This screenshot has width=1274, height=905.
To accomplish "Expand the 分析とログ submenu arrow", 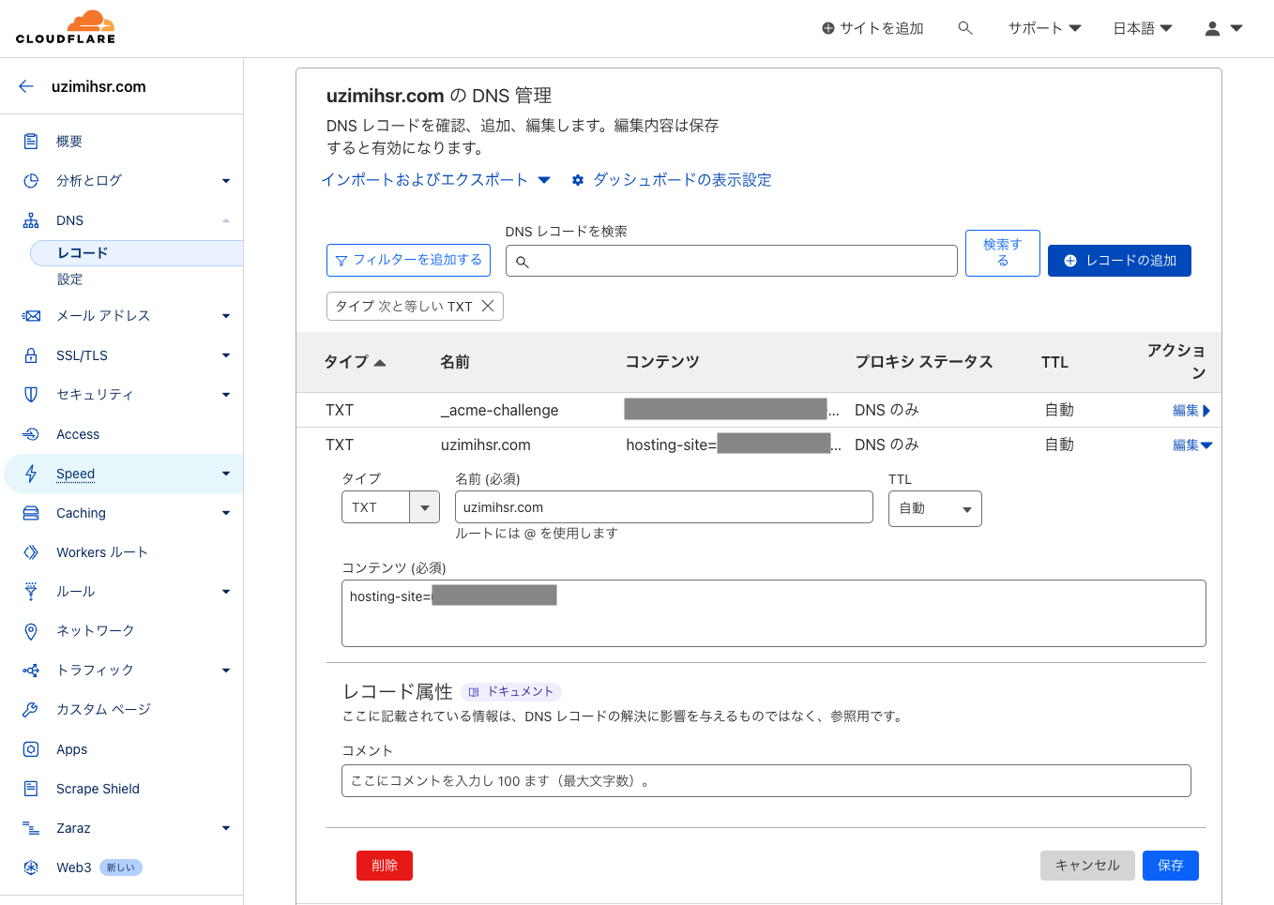I will tap(226, 181).
